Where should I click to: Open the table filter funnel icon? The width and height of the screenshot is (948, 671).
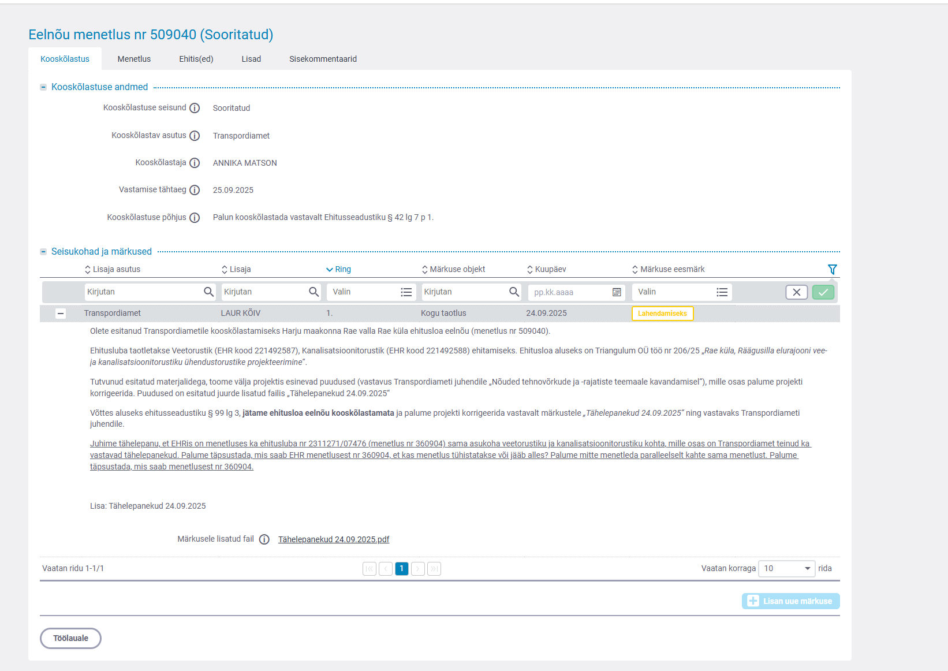[832, 269]
